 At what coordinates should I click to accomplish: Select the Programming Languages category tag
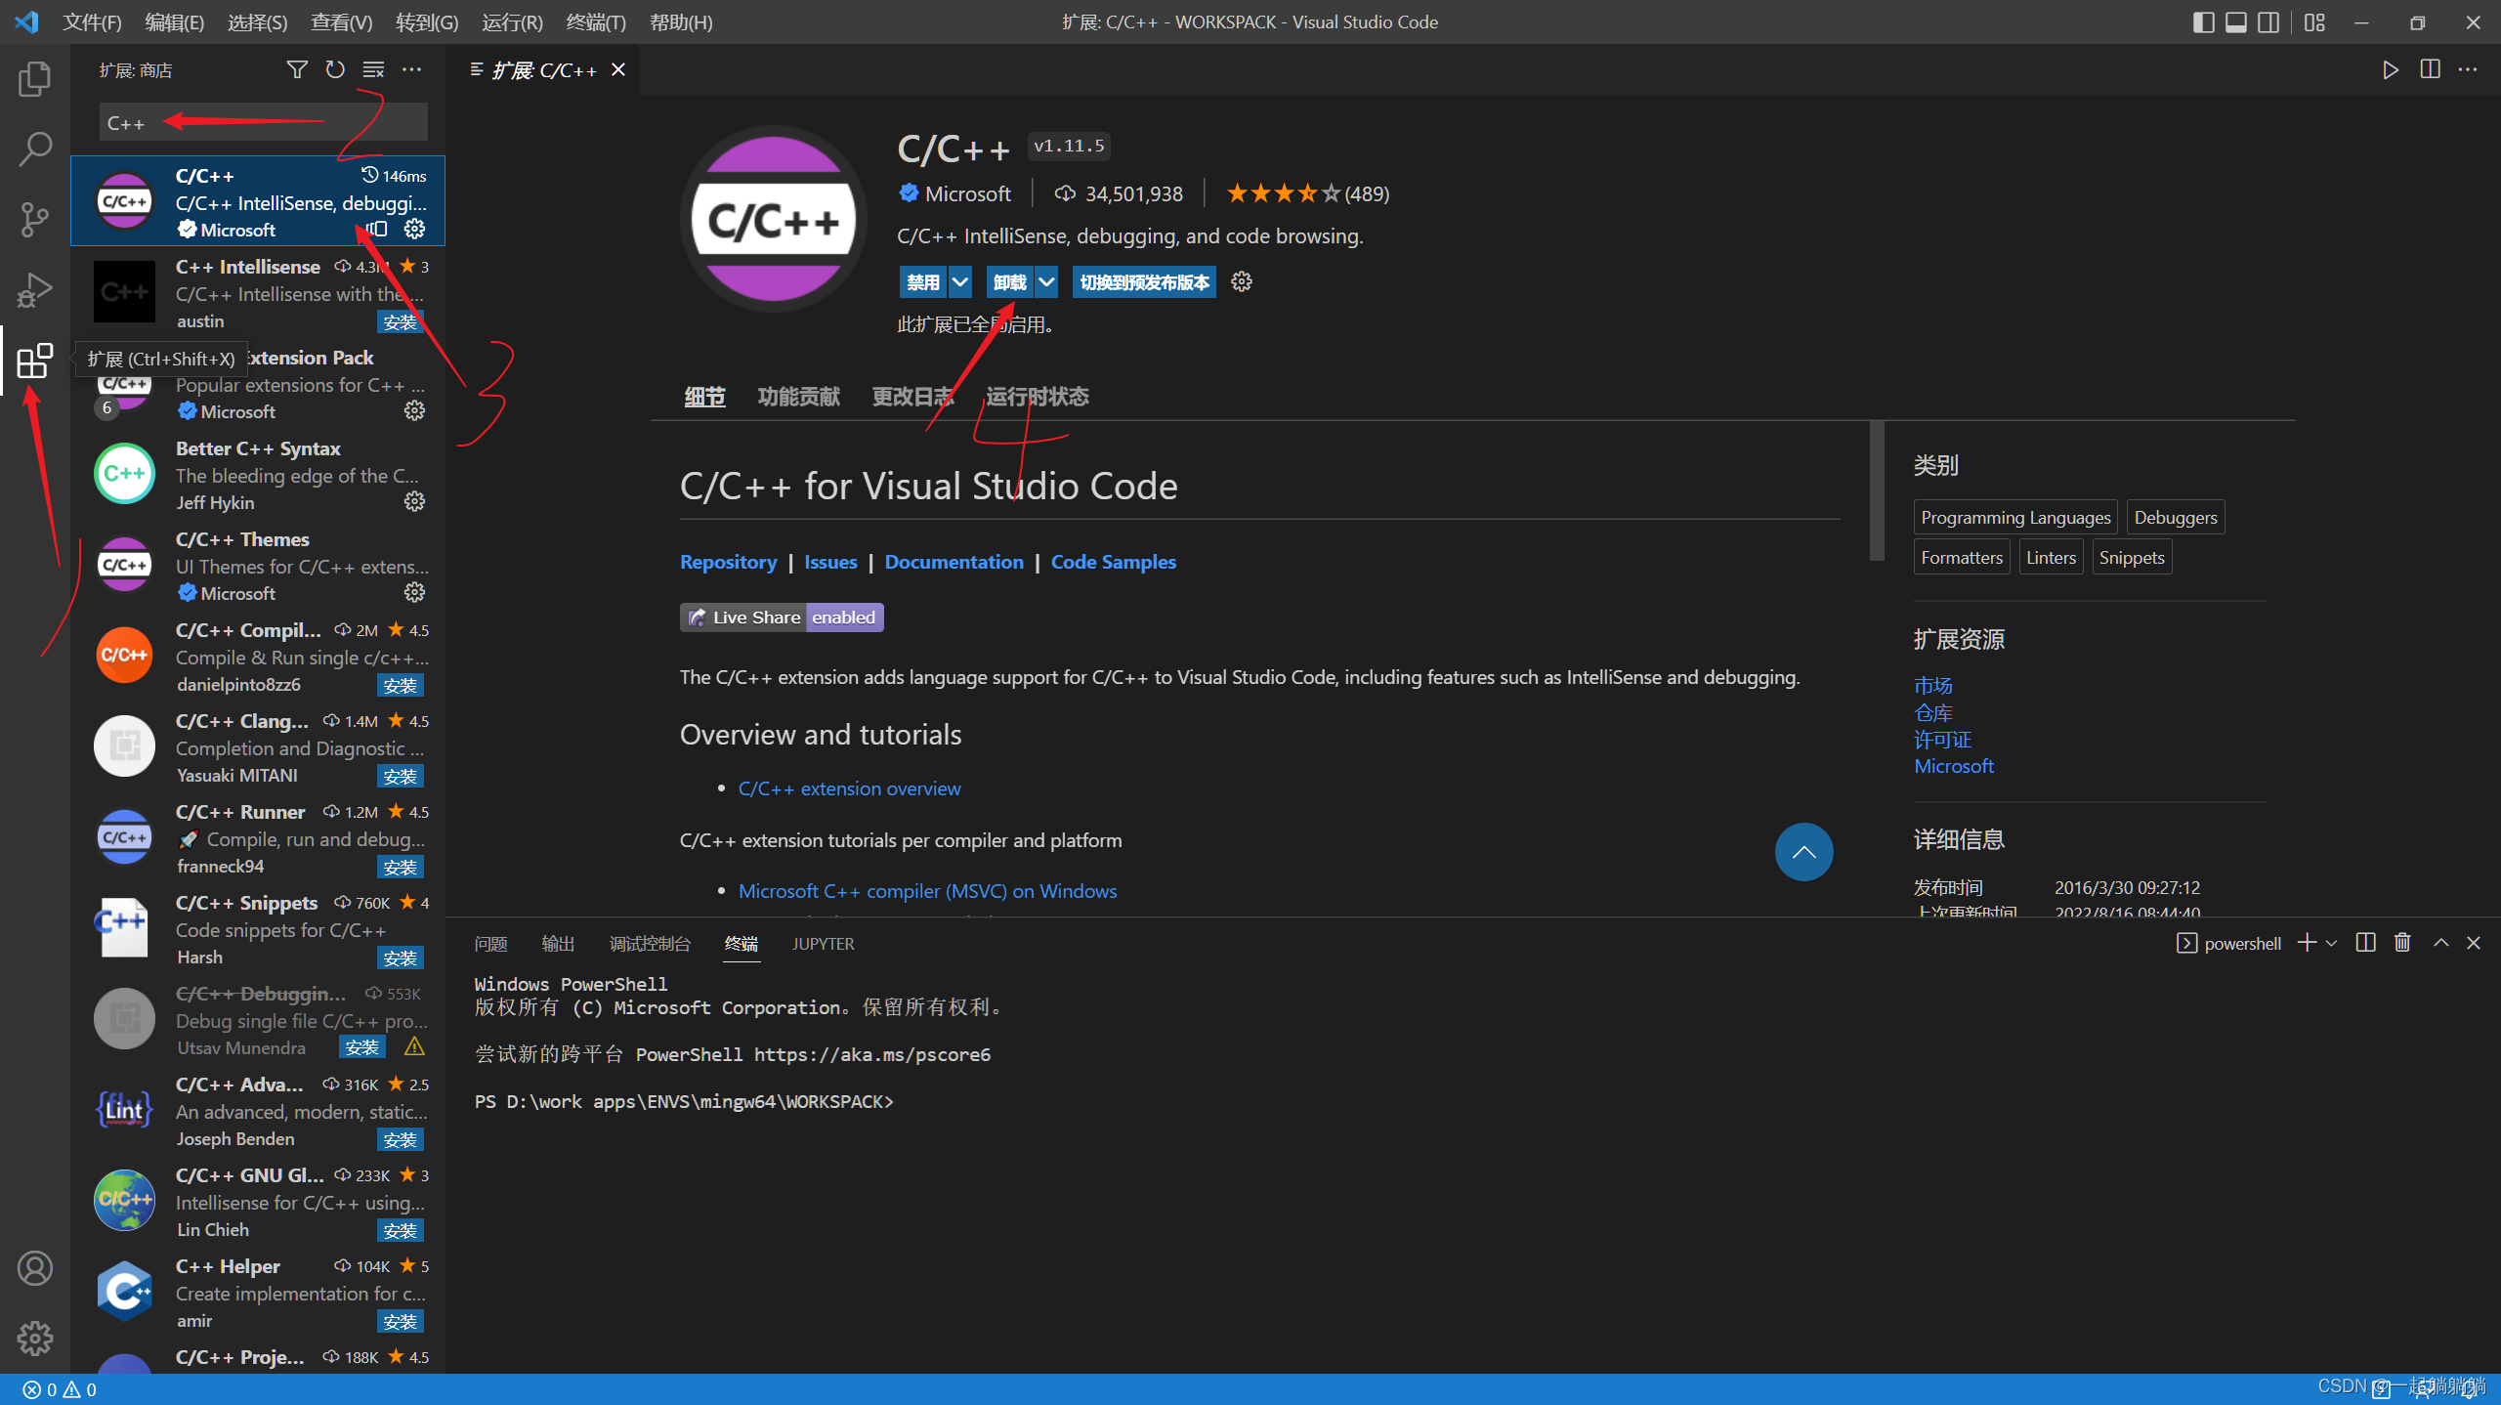click(x=2014, y=517)
